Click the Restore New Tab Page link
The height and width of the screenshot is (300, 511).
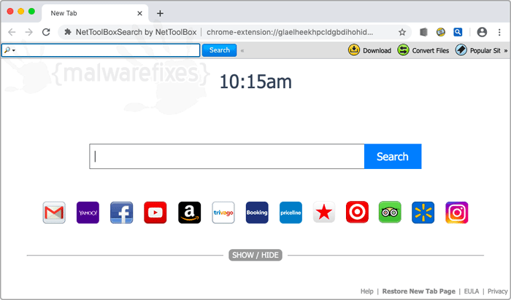point(419,291)
